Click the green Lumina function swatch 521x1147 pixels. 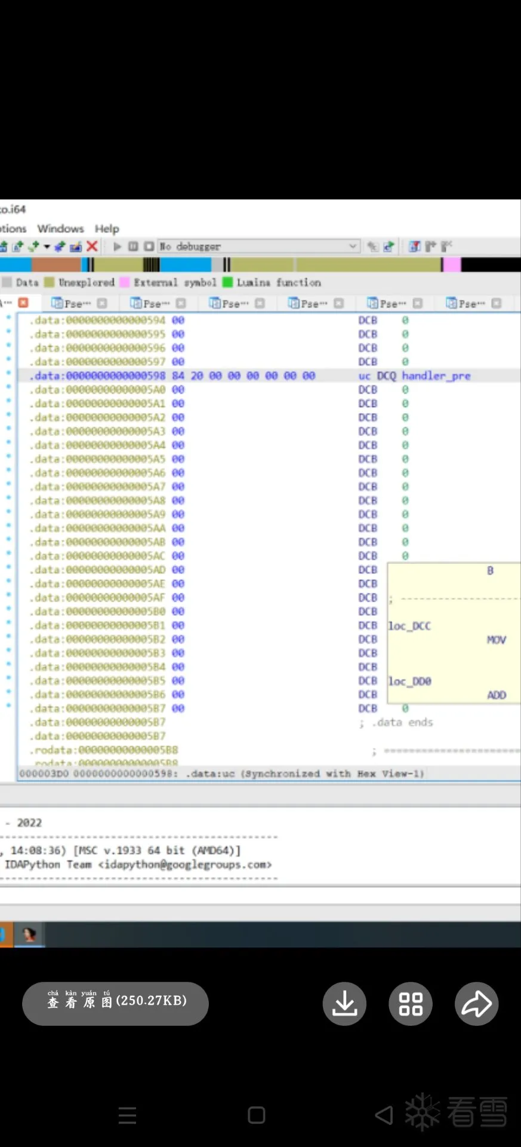click(227, 282)
